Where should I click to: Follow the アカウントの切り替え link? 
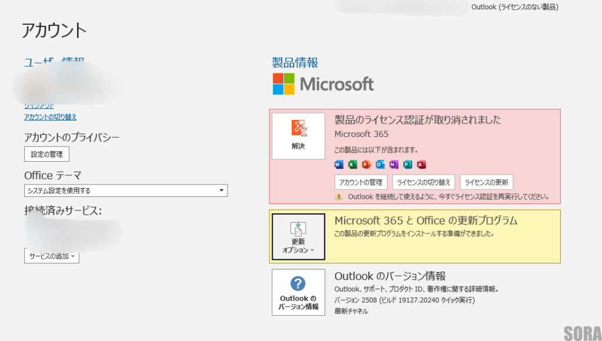point(50,117)
